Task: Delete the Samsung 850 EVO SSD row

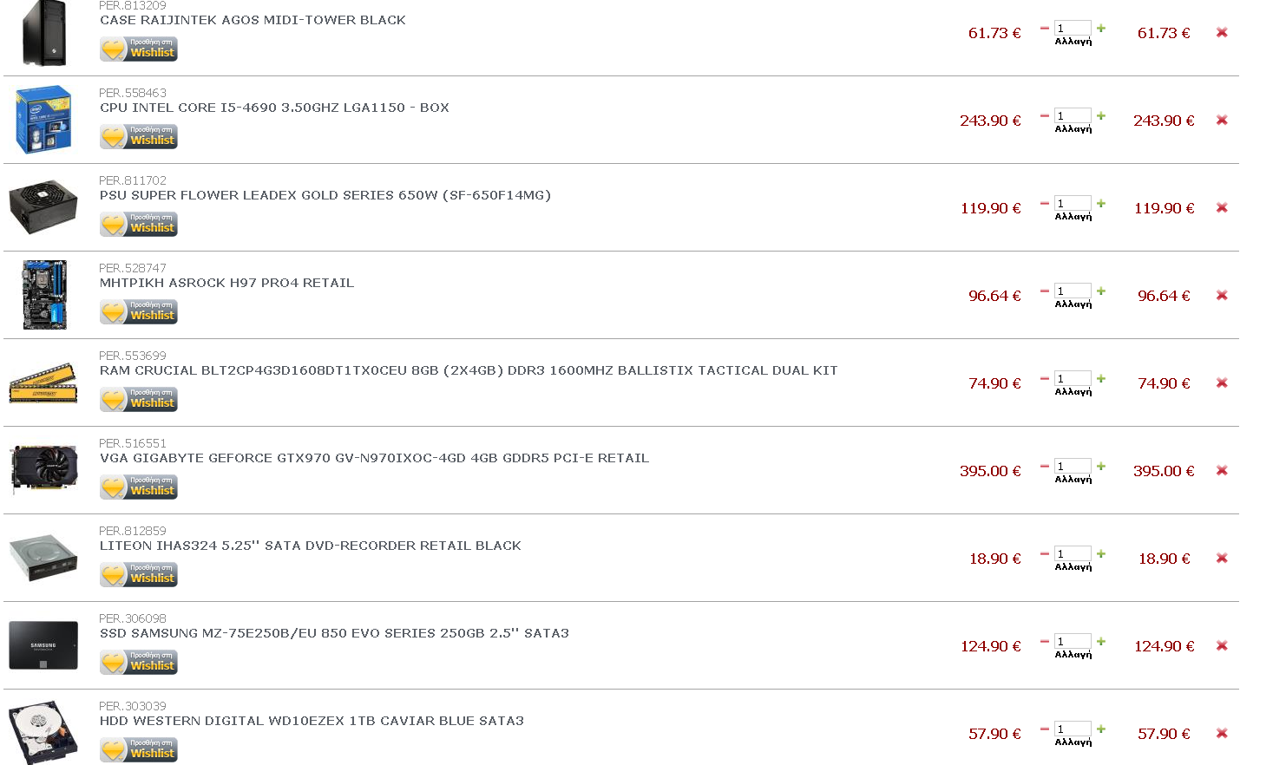Action: pyautogui.click(x=1222, y=646)
